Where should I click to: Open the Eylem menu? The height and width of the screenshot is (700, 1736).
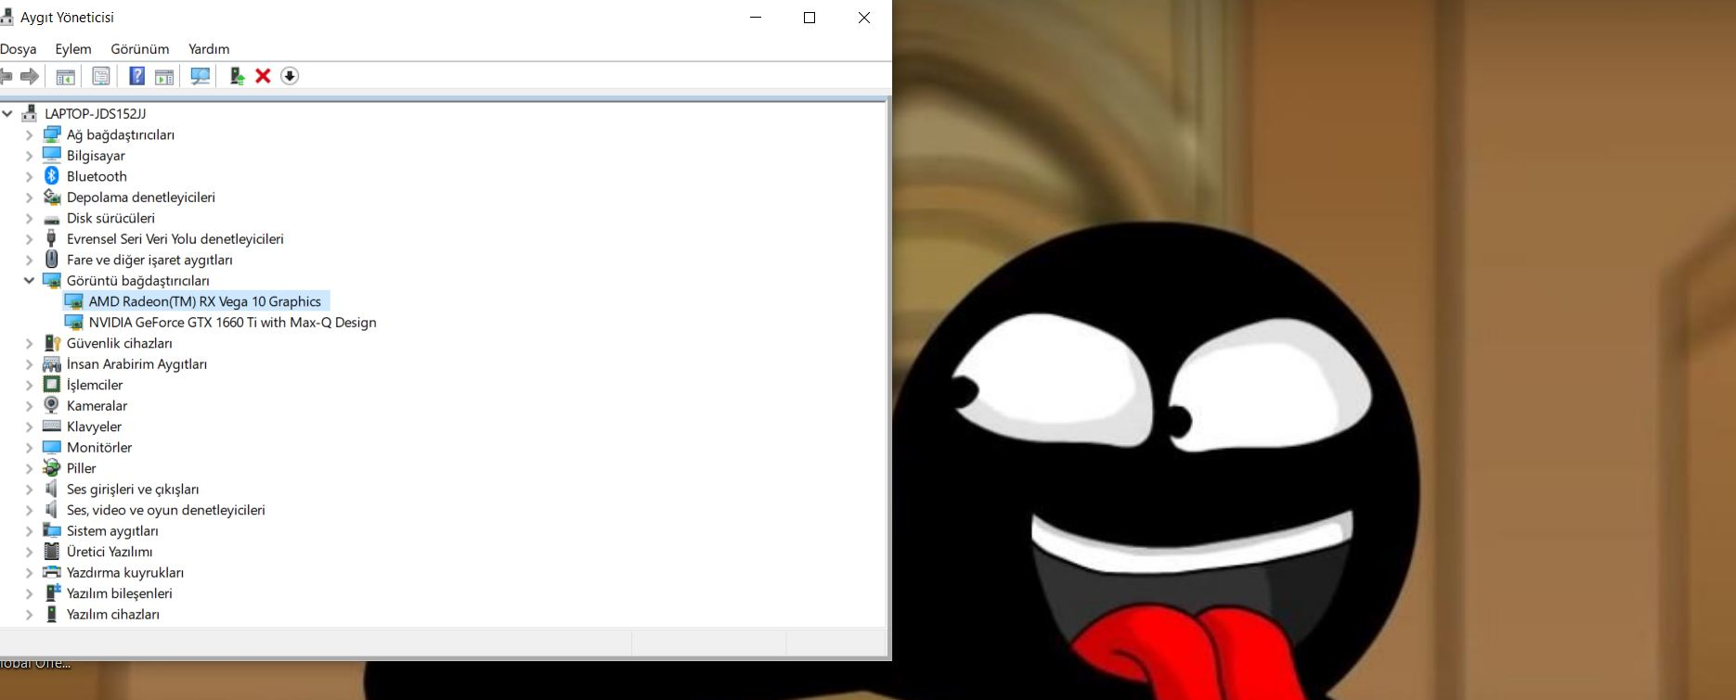point(73,49)
